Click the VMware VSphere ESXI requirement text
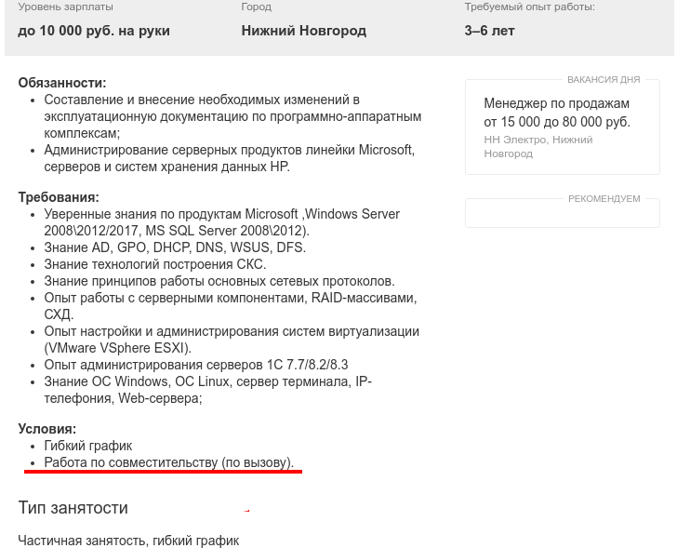This screenshot has height=548, width=677. [x=117, y=348]
